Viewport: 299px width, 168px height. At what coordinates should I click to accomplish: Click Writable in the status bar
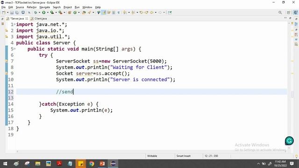point(152,156)
